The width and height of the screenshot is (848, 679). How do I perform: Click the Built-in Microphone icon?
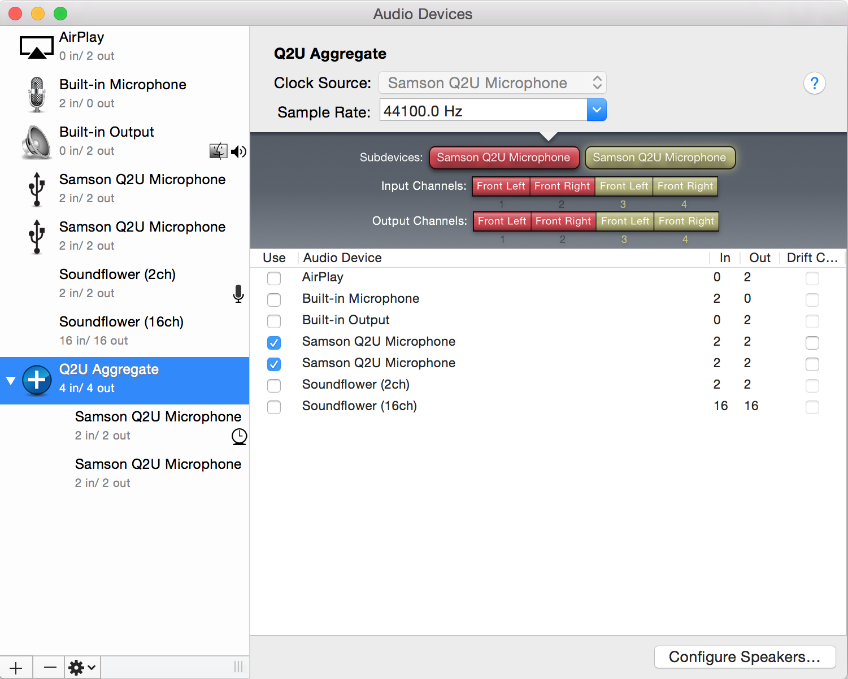point(37,94)
